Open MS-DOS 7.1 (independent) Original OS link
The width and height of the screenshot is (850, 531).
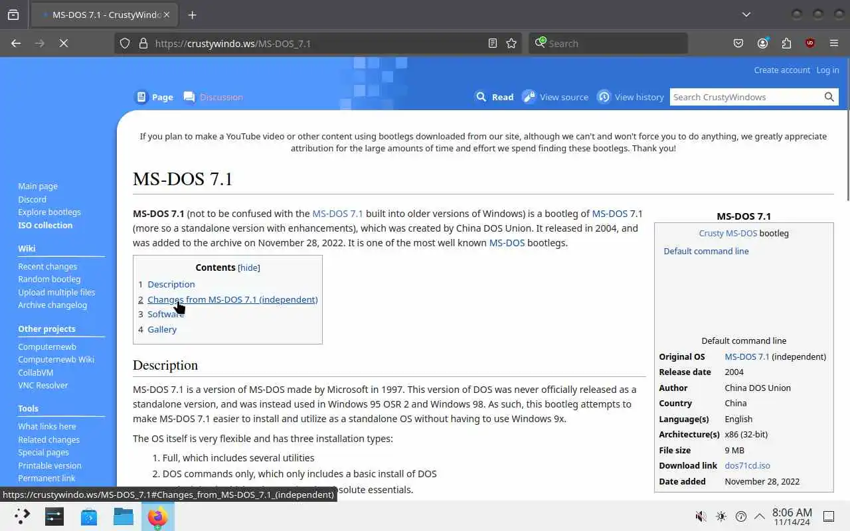tap(747, 356)
